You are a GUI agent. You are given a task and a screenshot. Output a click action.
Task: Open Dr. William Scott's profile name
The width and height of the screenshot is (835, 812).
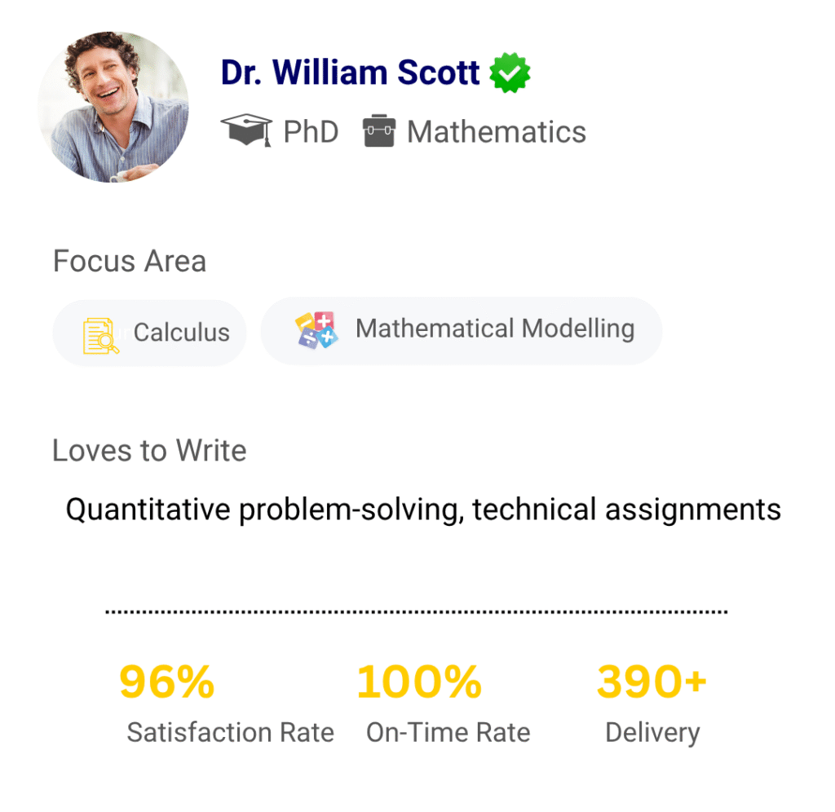coord(350,73)
